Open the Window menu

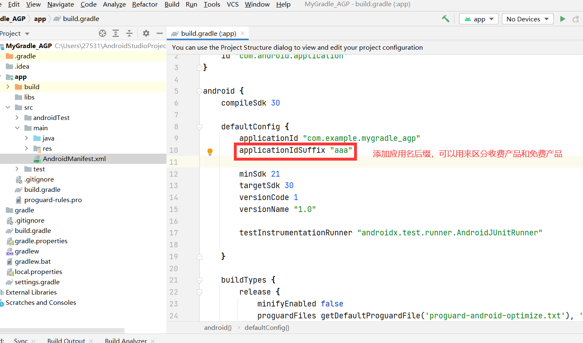(257, 4)
